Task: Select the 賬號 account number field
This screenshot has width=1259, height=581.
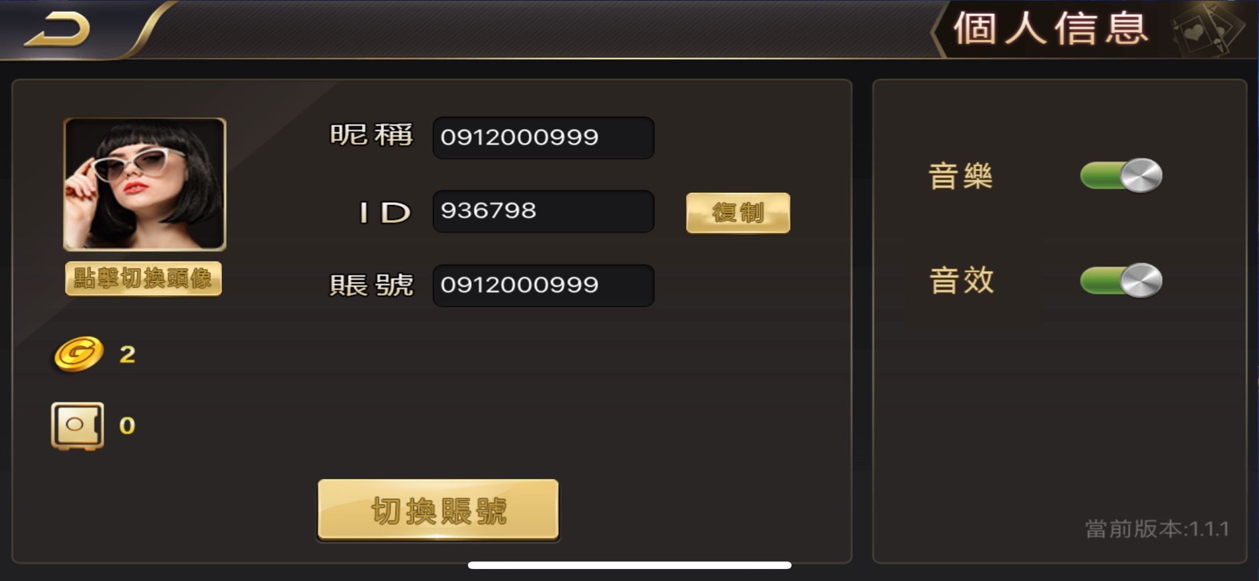Action: tap(544, 285)
